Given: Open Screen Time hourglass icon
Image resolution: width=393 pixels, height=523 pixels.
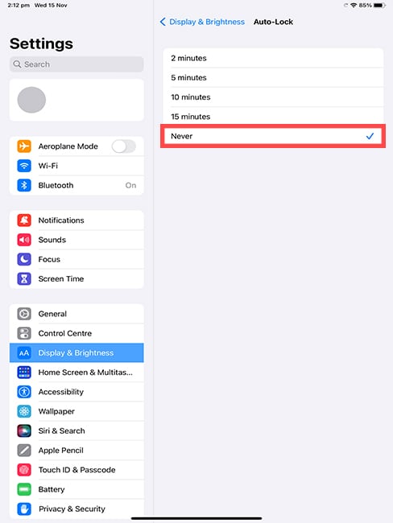Looking at the screenshot, I should click(x=24, y=279).
